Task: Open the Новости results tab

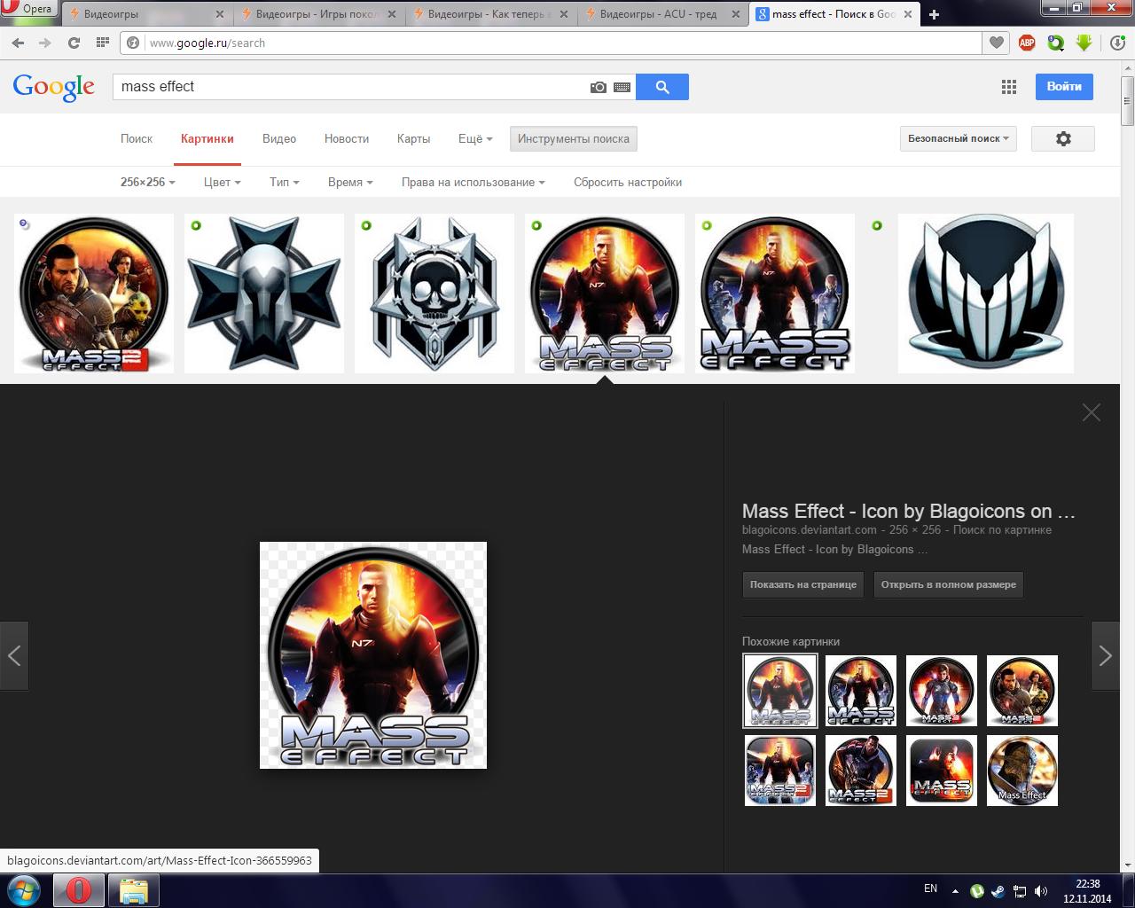Action: [347, 138]
